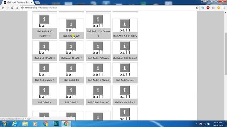Open iBall Andi HD6 link

coord(71,80)
